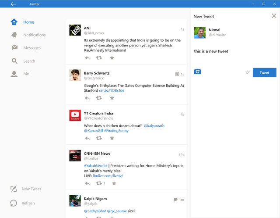Open @SathyaBhat mention
The image size is (280, 218).
(x=95, y=211)
